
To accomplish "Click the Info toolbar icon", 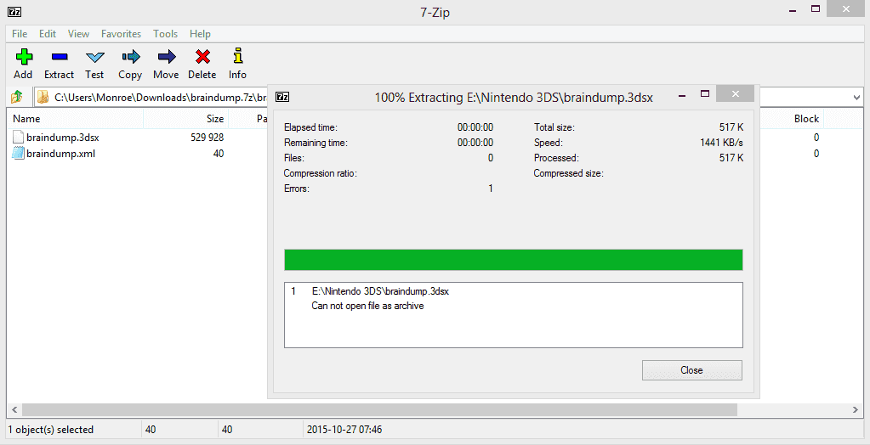I will coord(238,56).
